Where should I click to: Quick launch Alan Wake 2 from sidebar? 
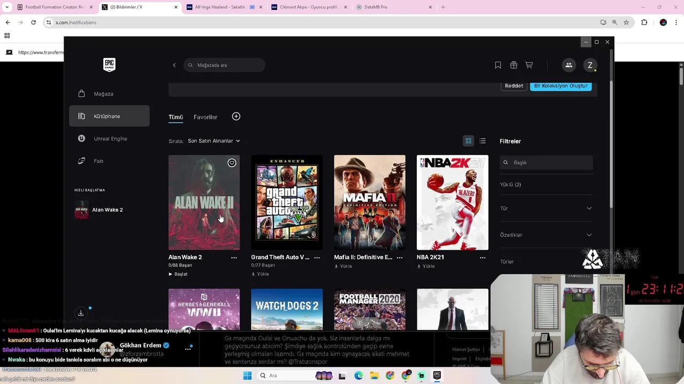point(109,210)
